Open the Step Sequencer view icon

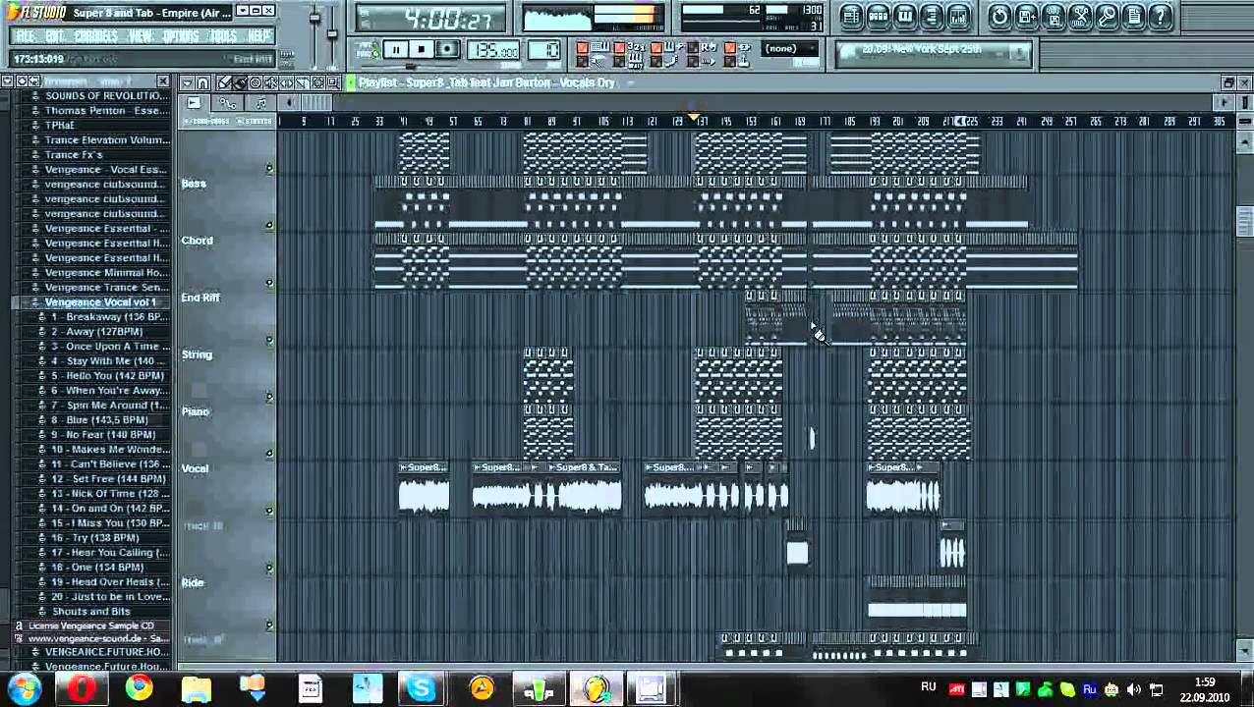click(x=879, y=17)
